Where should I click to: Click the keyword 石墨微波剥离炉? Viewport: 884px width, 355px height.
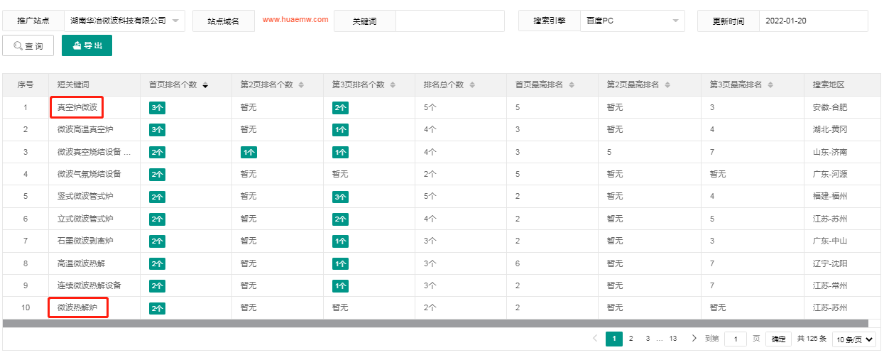point(85,241)
